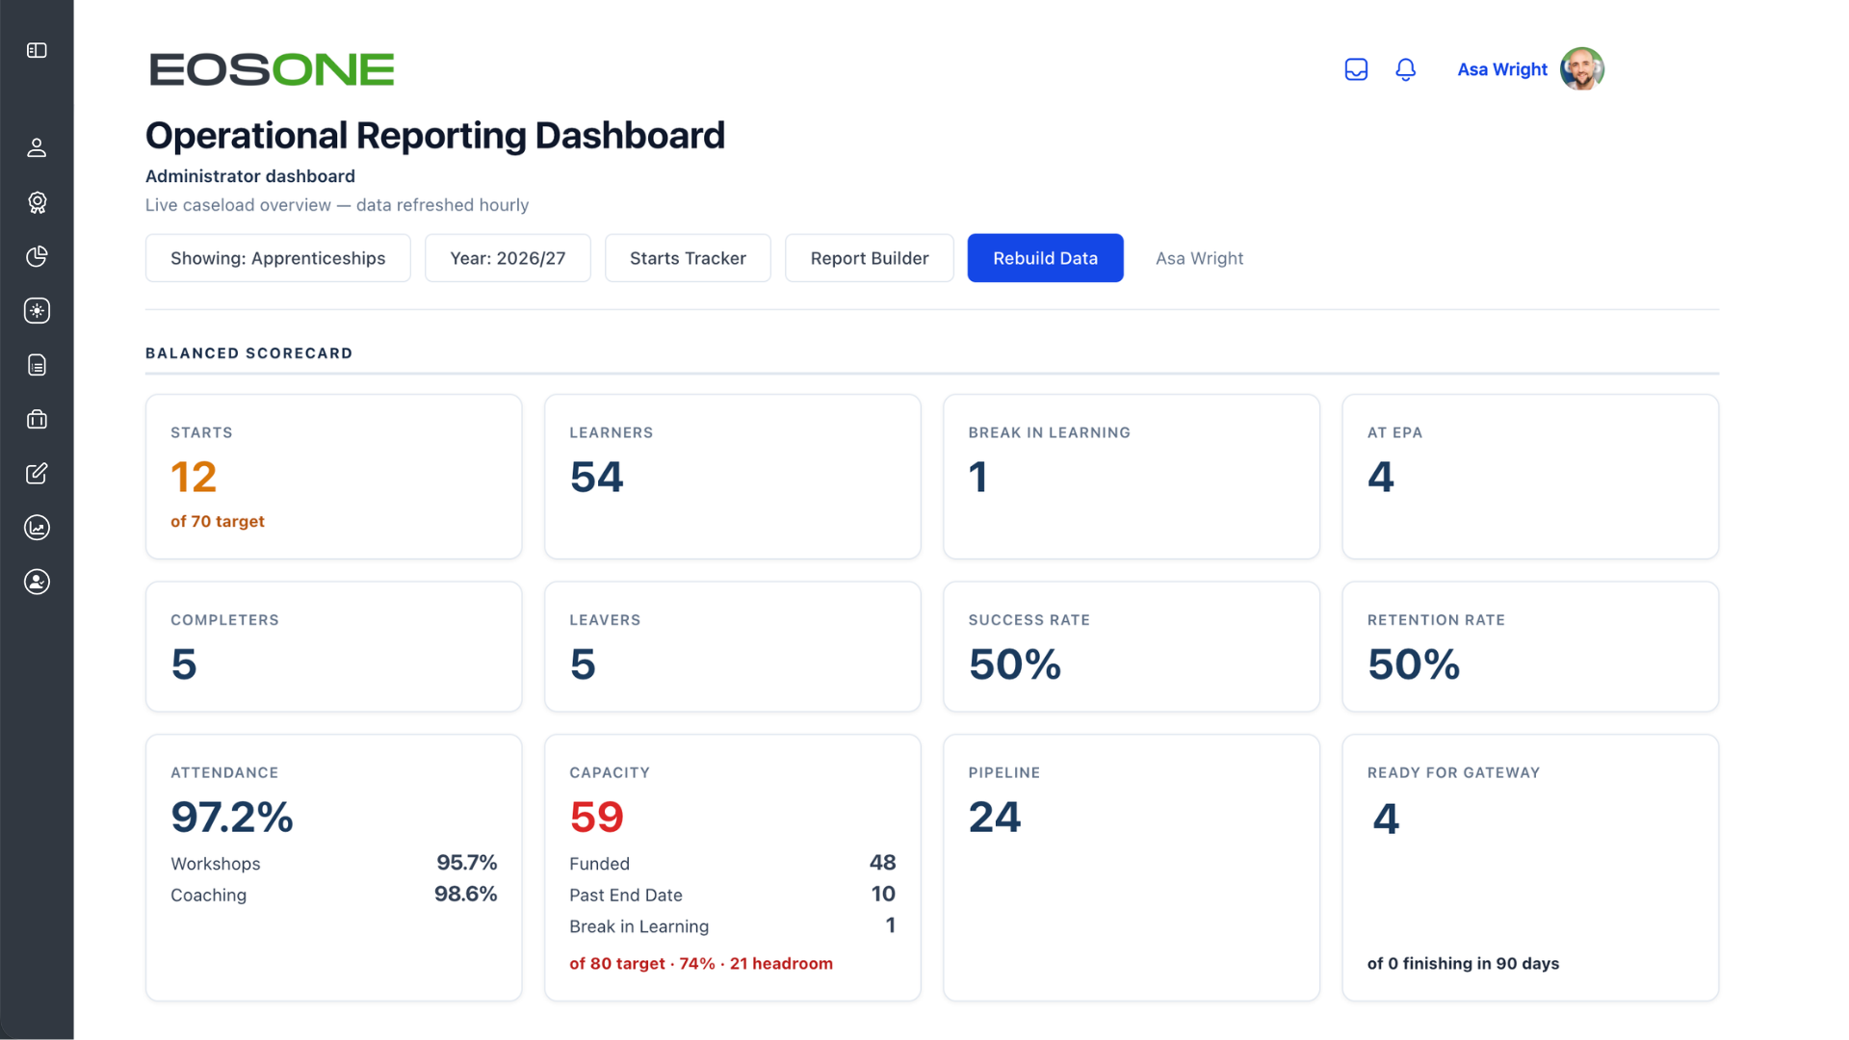Viewport: 1849px width, 1040px height.
Task: Open the line graph sidebar icon
Action: [x=37, y=528]
